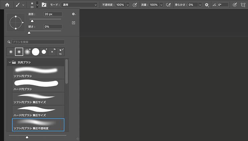Click the 硬さ hardness slider handle

[x=29, y=33]
